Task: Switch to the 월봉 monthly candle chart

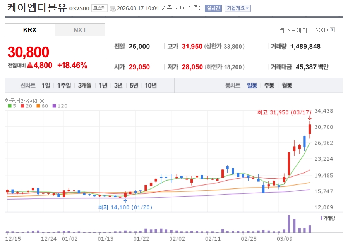Action: click(287, 86)
